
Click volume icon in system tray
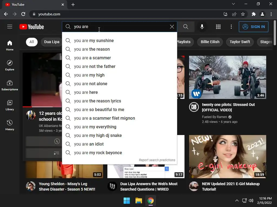point(251,201)
